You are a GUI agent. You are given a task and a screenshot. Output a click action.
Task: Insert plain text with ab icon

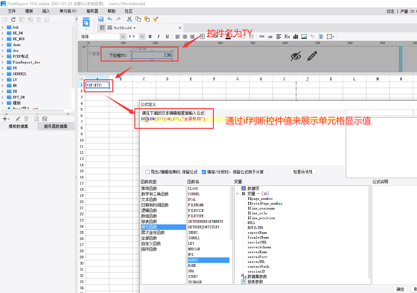tap(270, 37)
